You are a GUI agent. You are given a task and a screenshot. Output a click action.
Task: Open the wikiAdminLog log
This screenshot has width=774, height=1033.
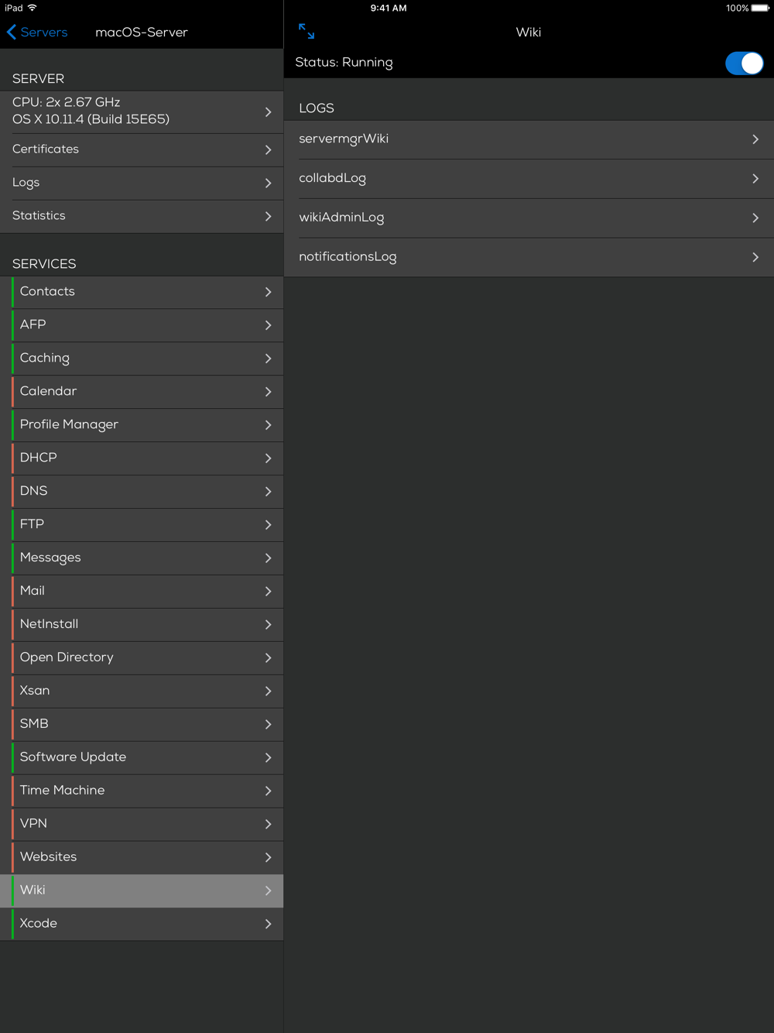point(341,218)
